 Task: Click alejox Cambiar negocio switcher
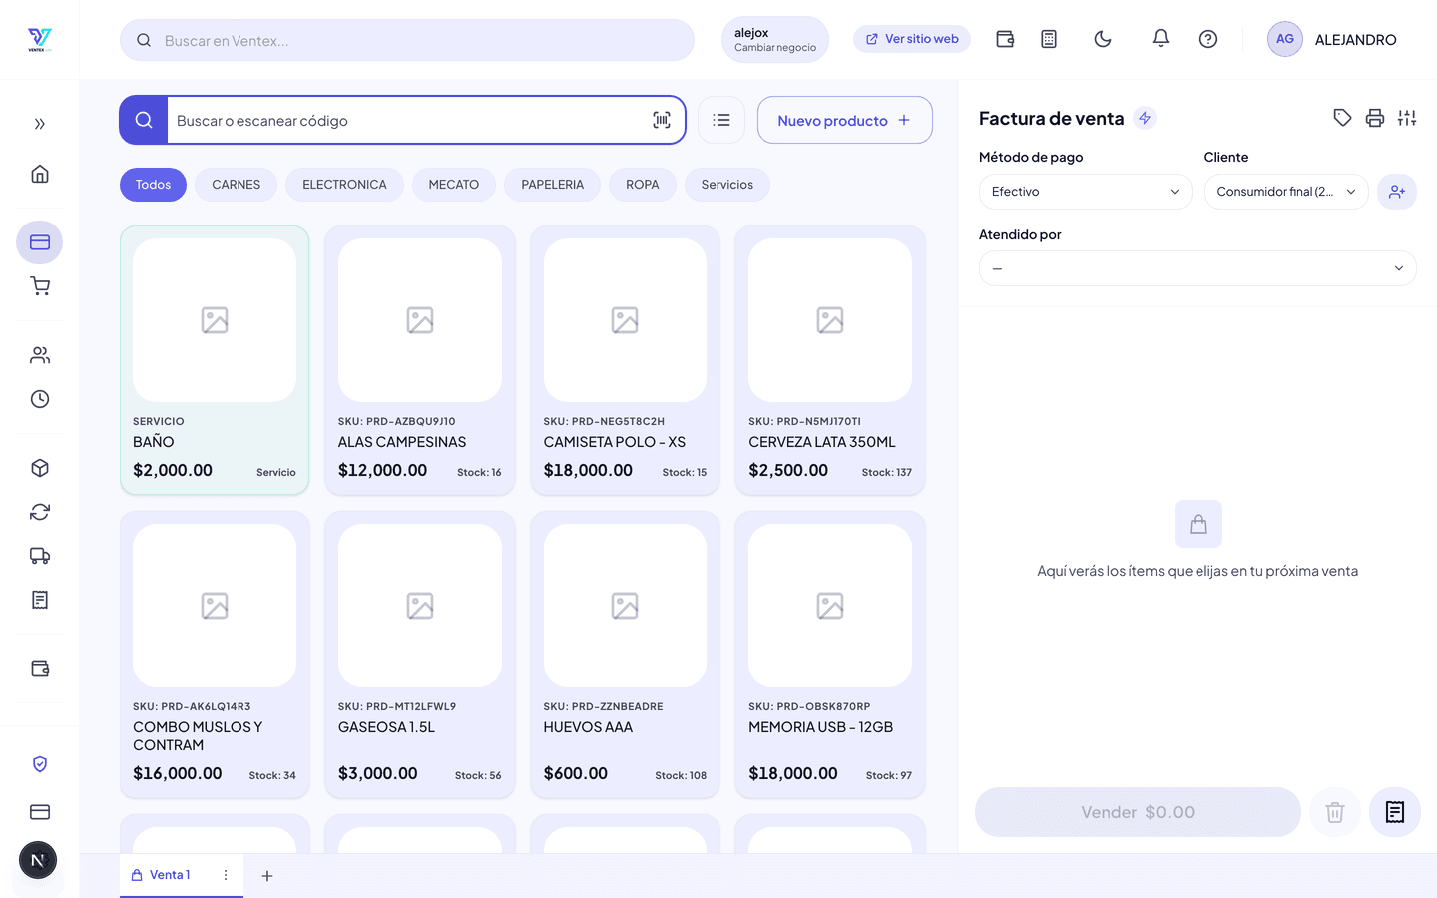[775, 40]
